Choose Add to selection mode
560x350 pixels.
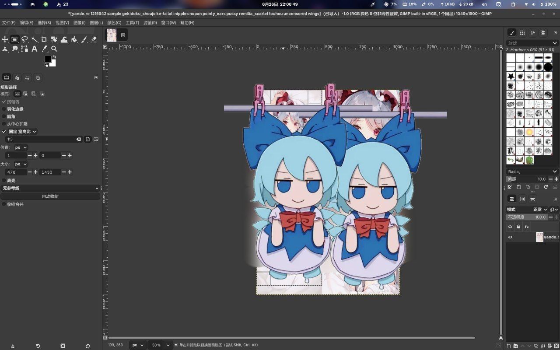pos(26,94)
